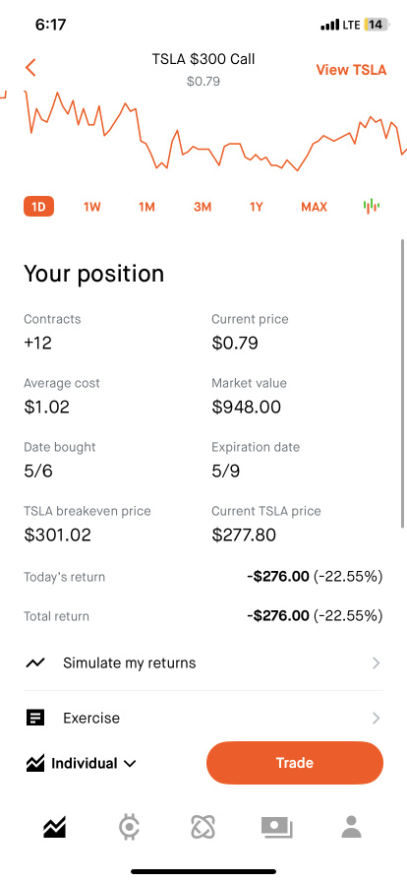
Task: Tap the back arrow icon
Action: [30, 68]
